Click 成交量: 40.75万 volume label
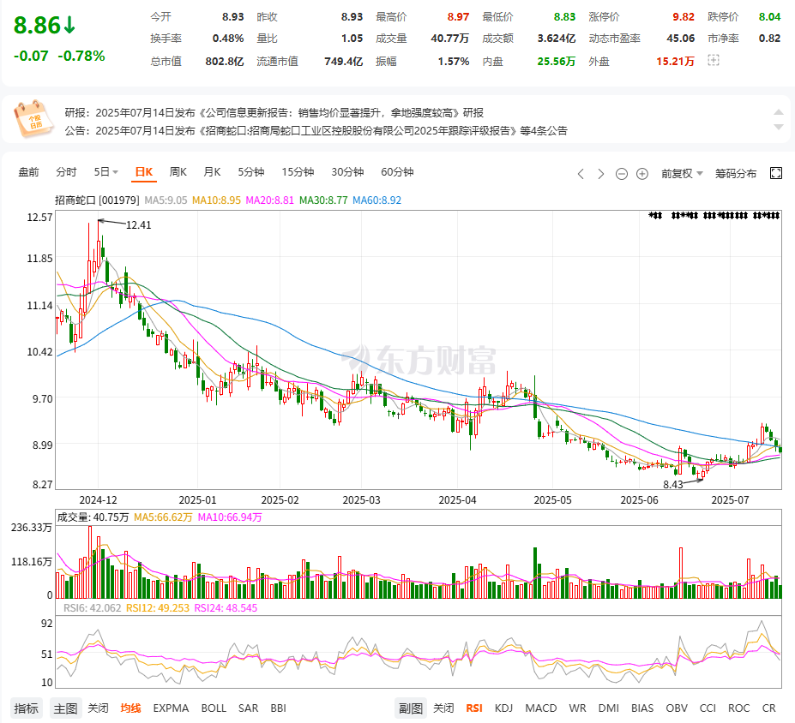795x723 pixels. (93, 517)
